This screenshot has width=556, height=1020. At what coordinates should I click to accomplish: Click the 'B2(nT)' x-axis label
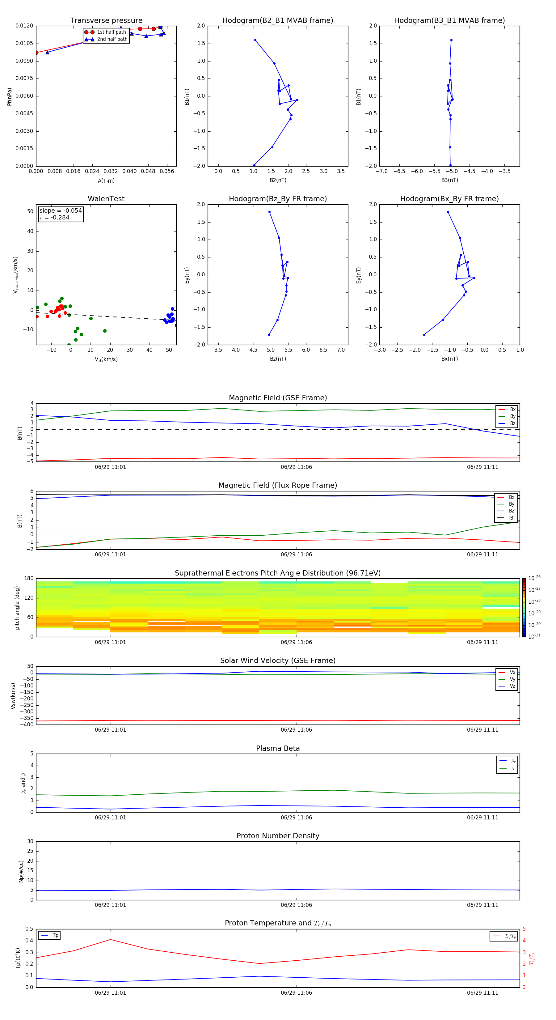click(x=278, y=180)
